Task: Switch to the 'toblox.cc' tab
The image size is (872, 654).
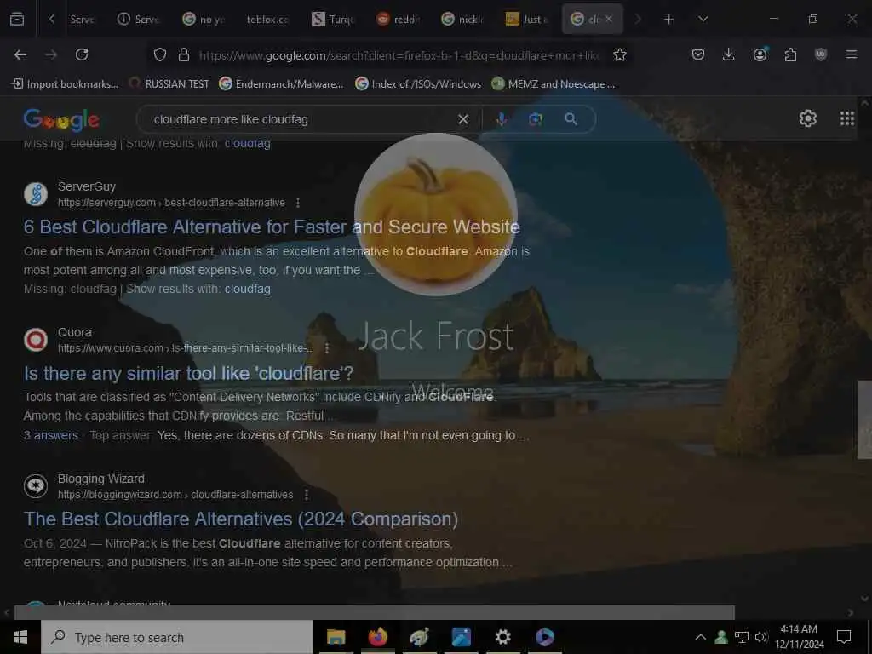Action: pyautogui.click(x=267, y=20)
